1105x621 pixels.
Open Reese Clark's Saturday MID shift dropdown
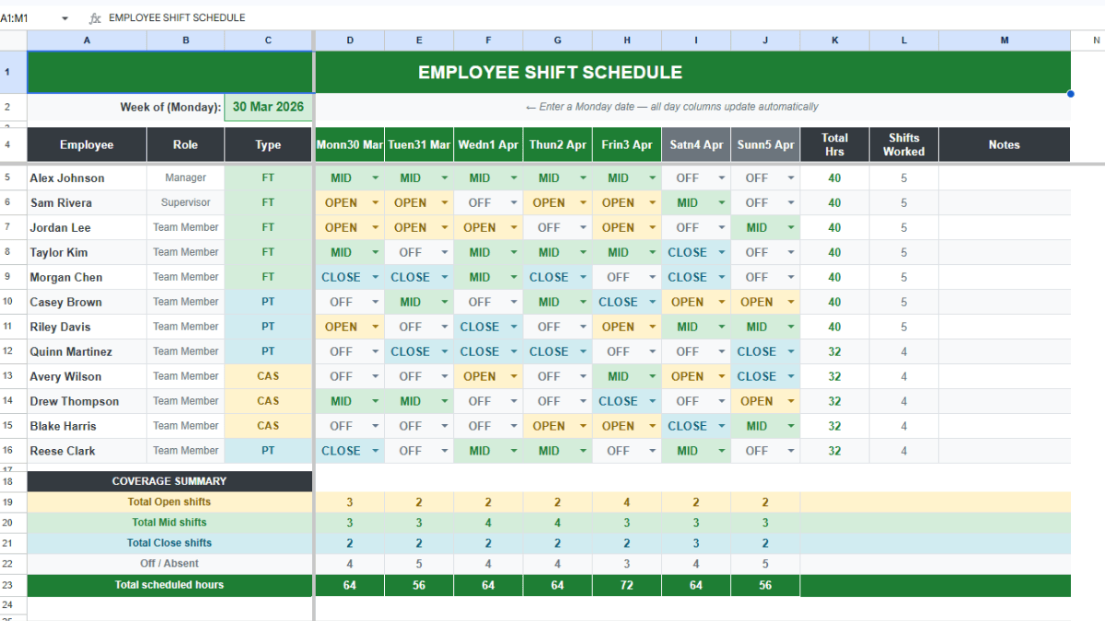coord(720,450)
